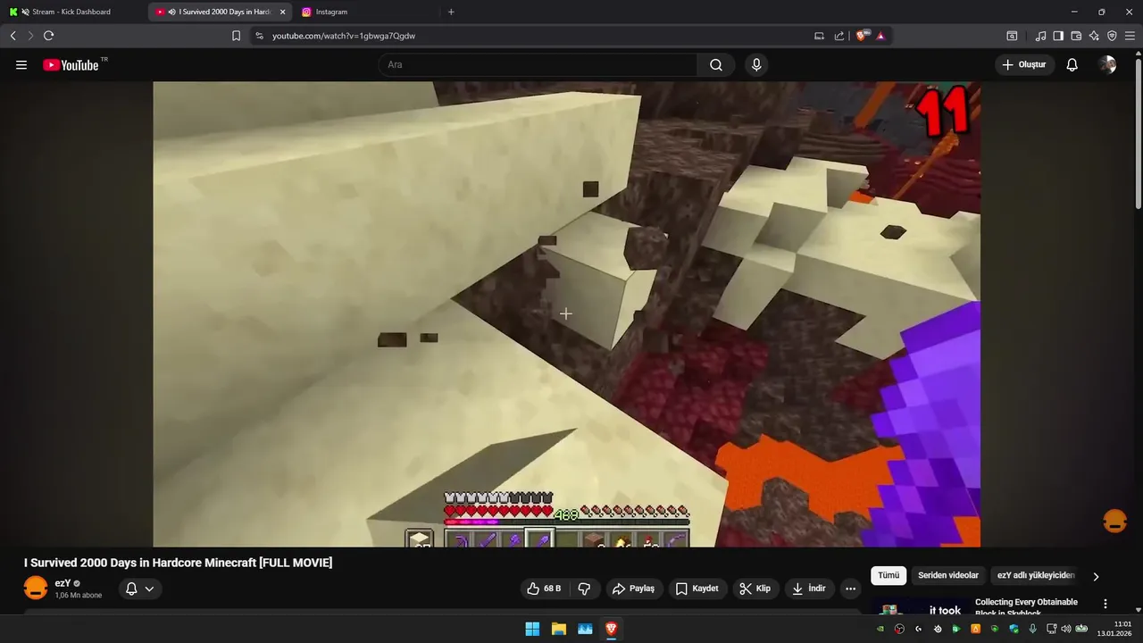
Task: Open the Brave main hamburger menu
Action: coord(1130,36)
